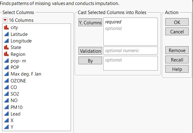Viewport: 193px width, 133px height.
Task: Click the blue continuous icon beside OZONE
Action: tap(6, 81)
